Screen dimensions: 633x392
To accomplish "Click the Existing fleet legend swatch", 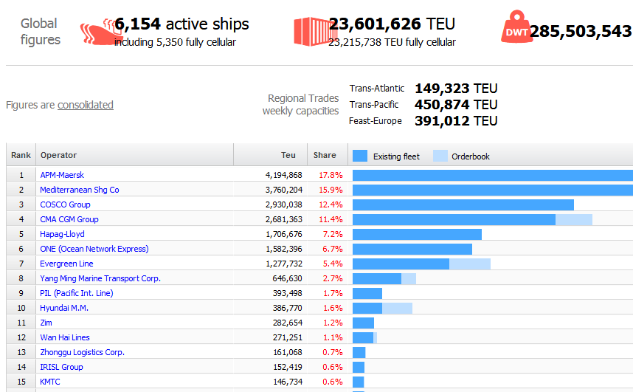I will [360, 156].
